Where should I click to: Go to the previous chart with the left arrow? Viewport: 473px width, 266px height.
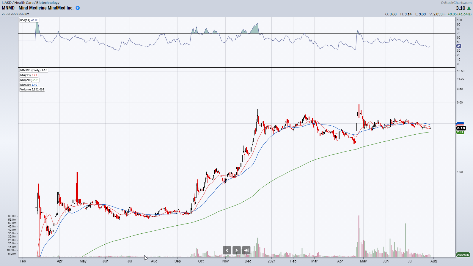(227, 250)
